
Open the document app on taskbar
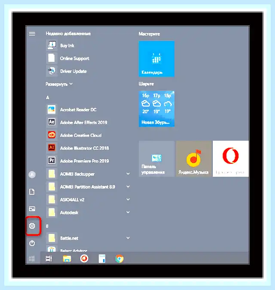pyautogui.click(x=102, y=259)
